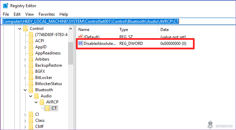Select the {7746D80F-97E0-4 folder icon
Viewport: 236px width, 130px height.
(x=31, y=35)
